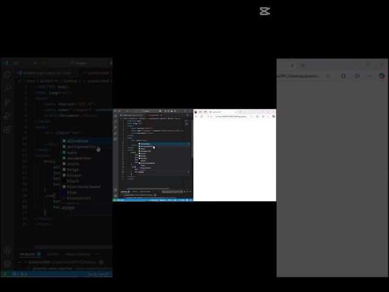This screenshot has height=292, width=389.
Task: Open Search in the dimmed enlarged VS Code sidebar
Action: coord(7,88)
